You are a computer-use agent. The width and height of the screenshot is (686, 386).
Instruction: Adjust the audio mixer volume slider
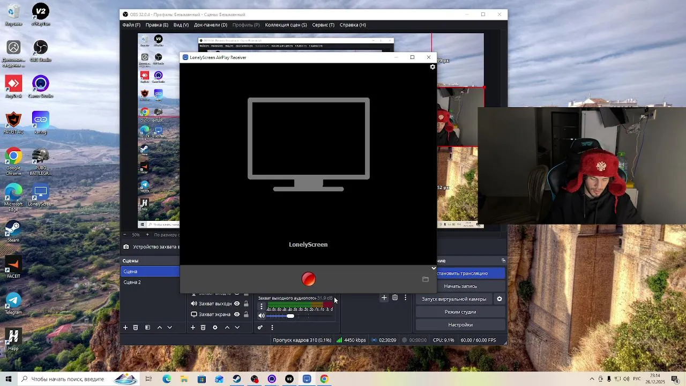tap(300, 316)
